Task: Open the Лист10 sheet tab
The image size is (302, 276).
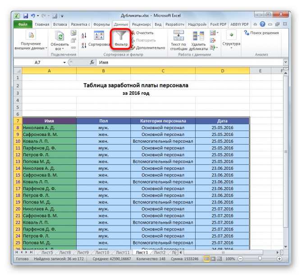Action: tap(102, 252)
